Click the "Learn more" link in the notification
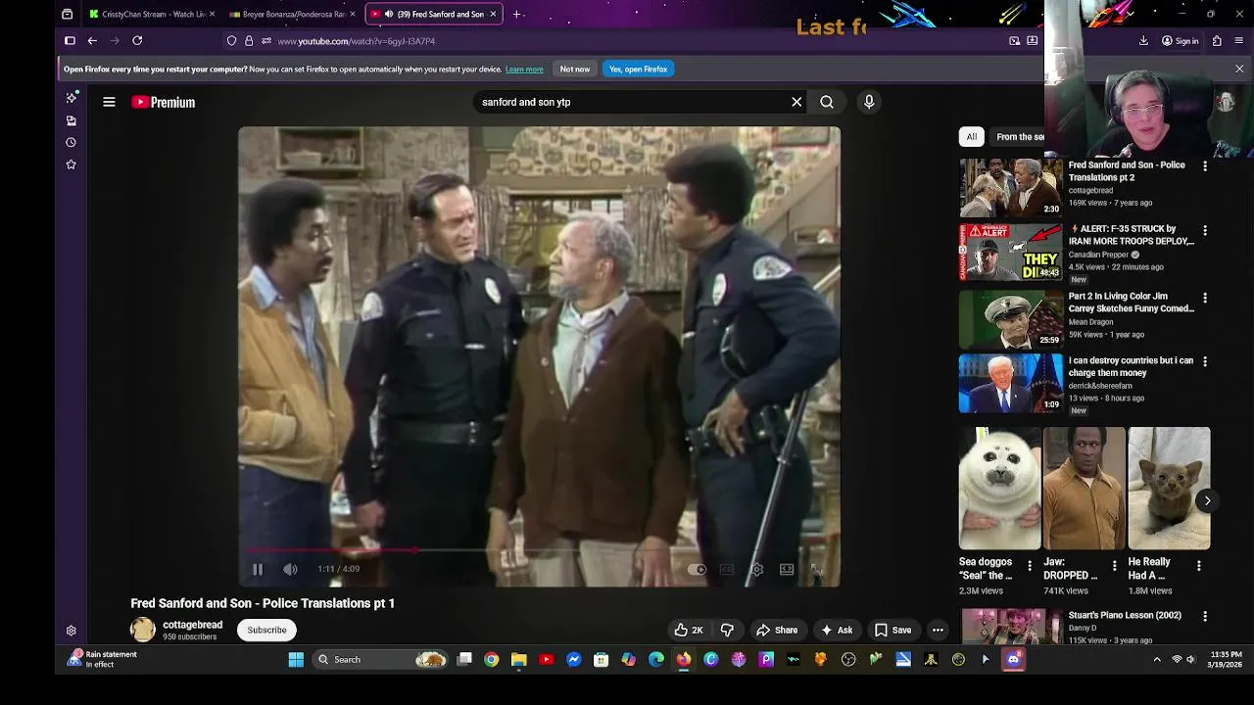This screenshot has width=1254, height=705. point(524,70)
